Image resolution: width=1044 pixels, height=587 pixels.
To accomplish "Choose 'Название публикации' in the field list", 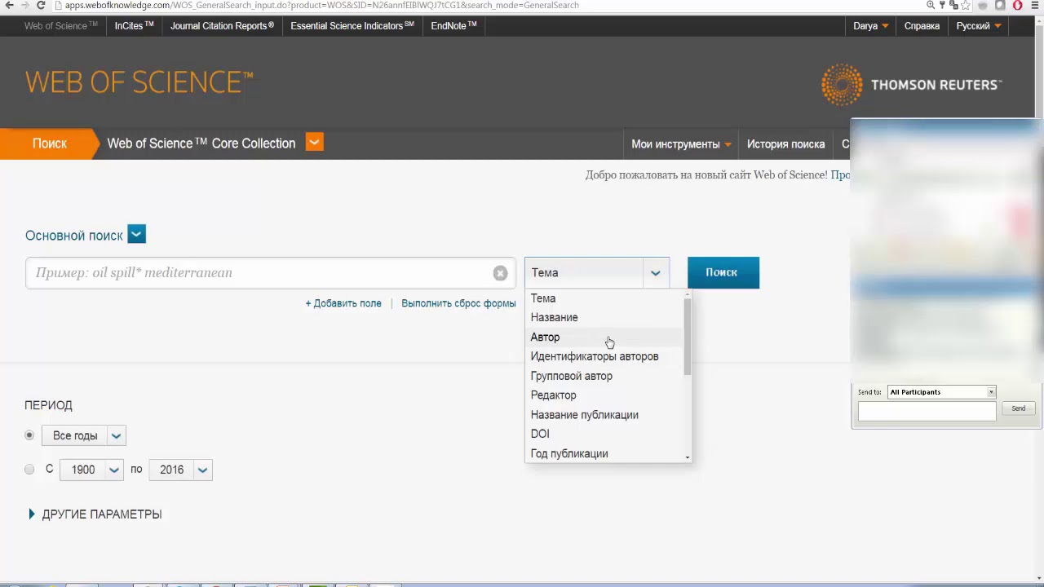I will tap(604, 415).
